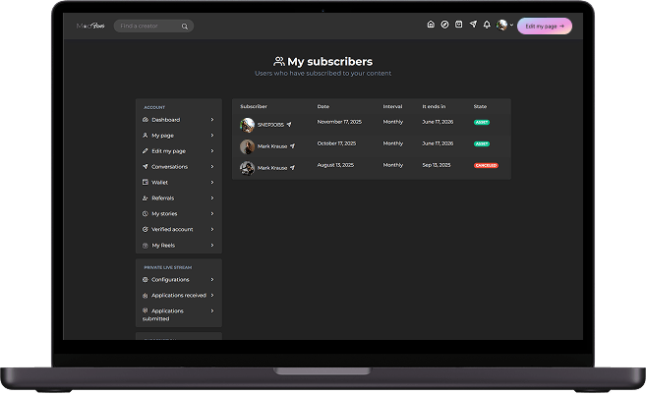Click the Configurations gear icon

point(145,280)
